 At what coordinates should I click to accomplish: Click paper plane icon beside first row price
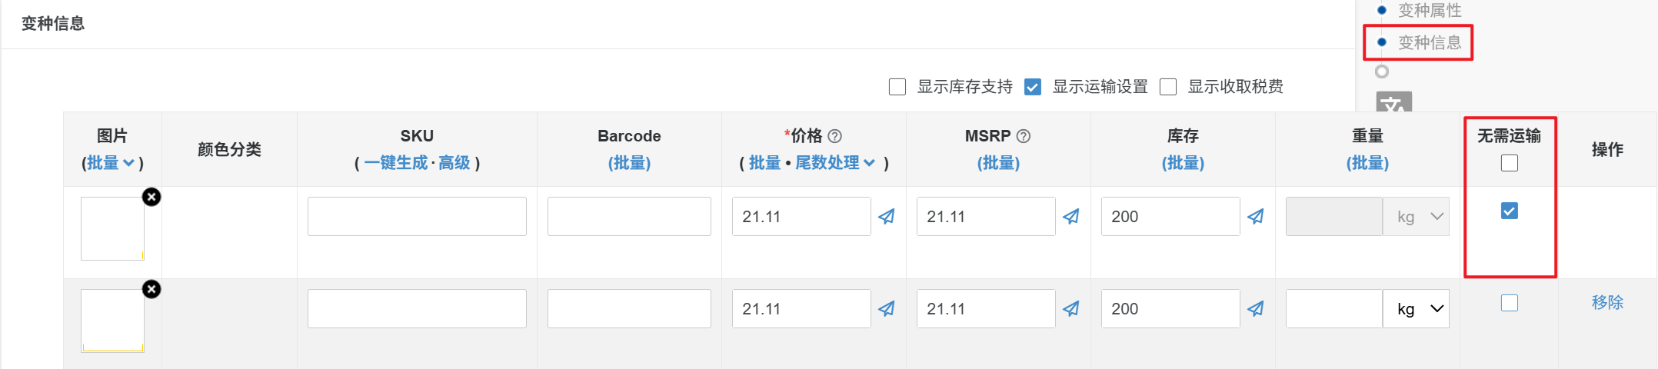[x=887, y=217]
